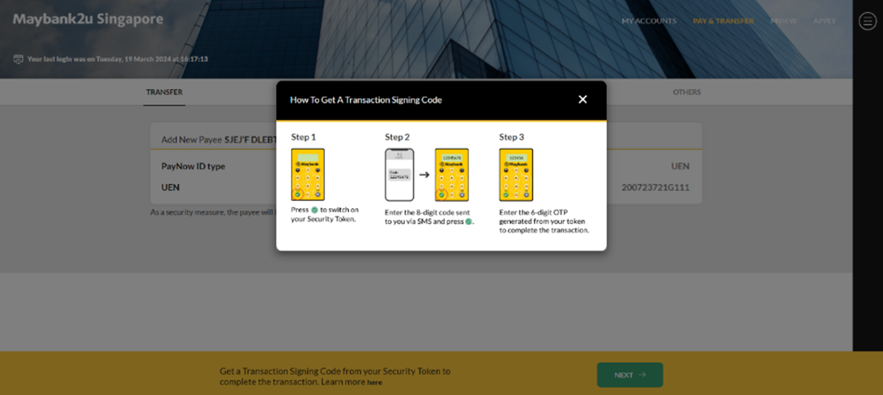Open the 'here' Learn more link
This screenshot has width=883, height=395.
(x=374, y=383)
